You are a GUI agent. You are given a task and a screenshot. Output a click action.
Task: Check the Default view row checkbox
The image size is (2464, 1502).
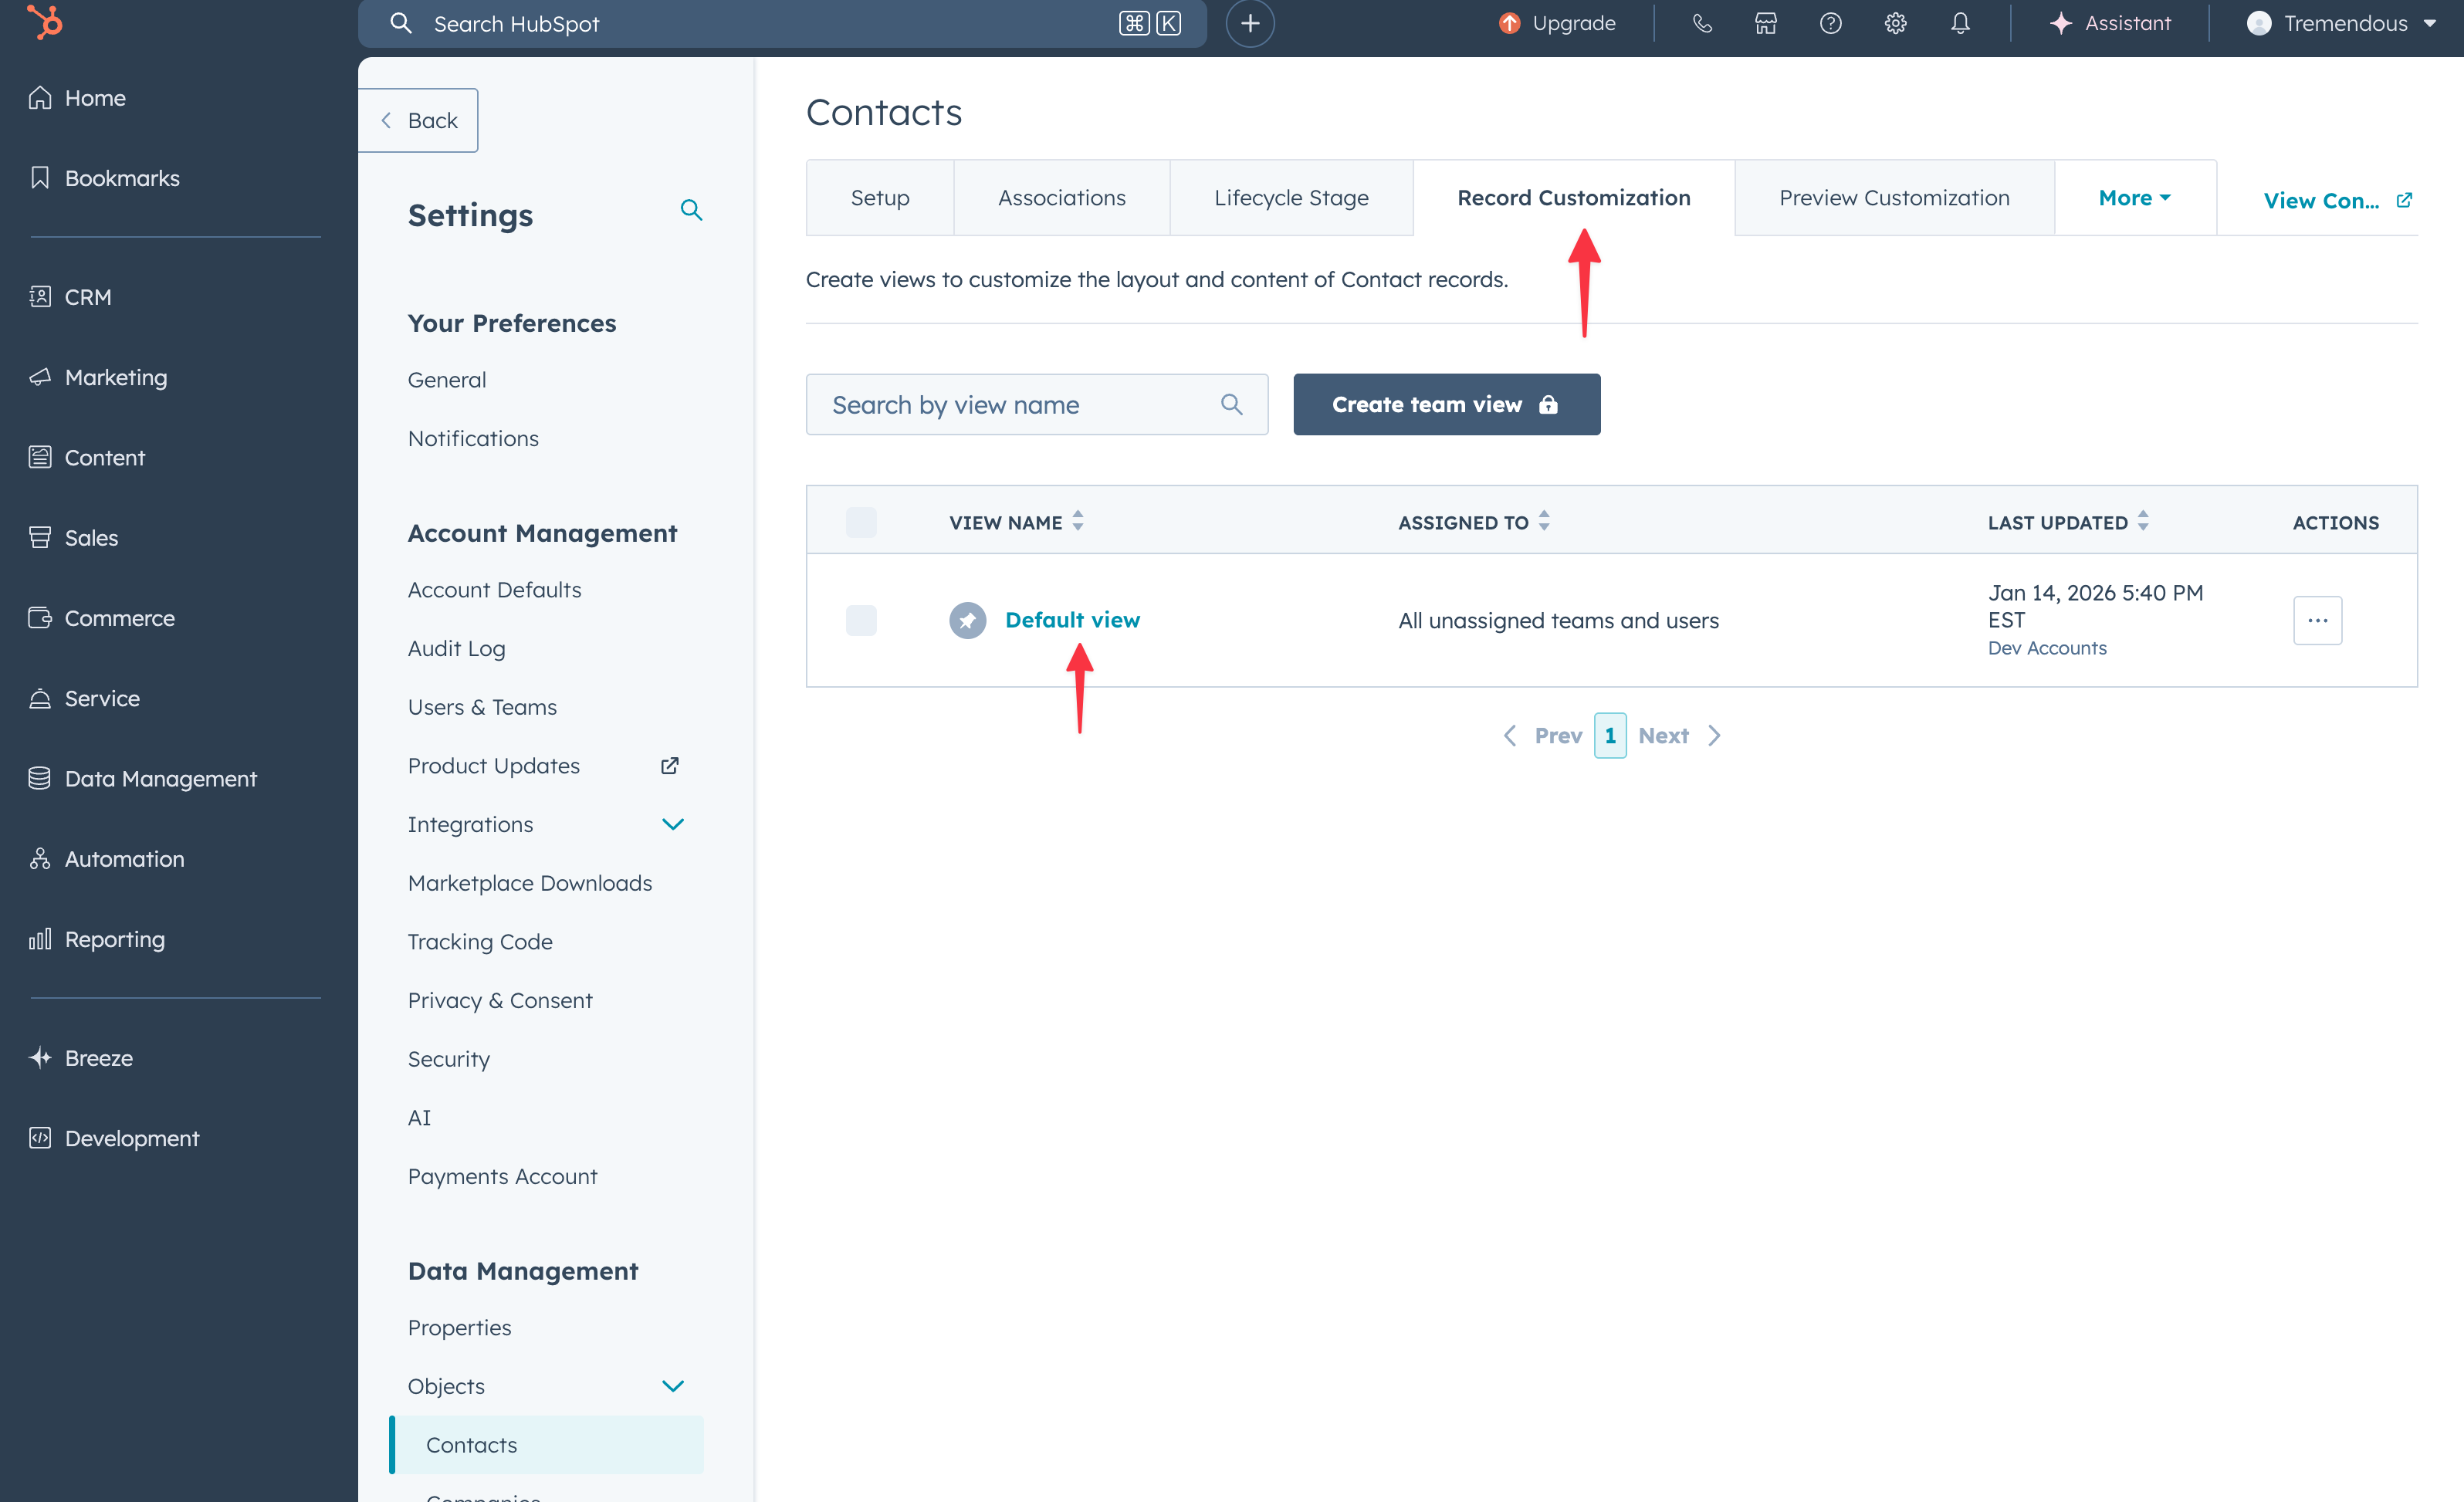point(861,620)
